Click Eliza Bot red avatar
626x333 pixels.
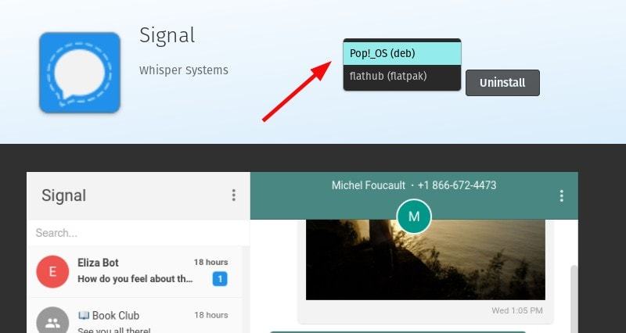pos(52,271)
